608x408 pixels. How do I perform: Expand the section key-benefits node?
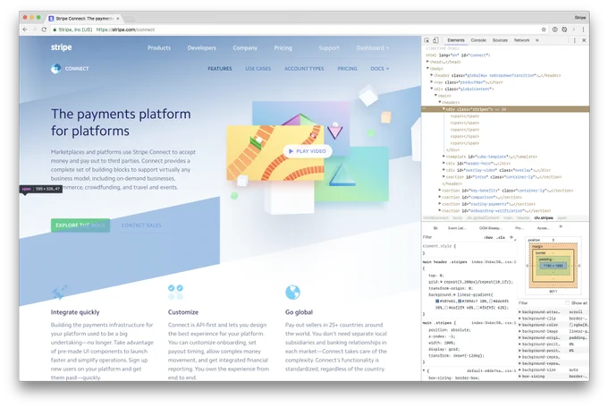click(x=440, y=191)
